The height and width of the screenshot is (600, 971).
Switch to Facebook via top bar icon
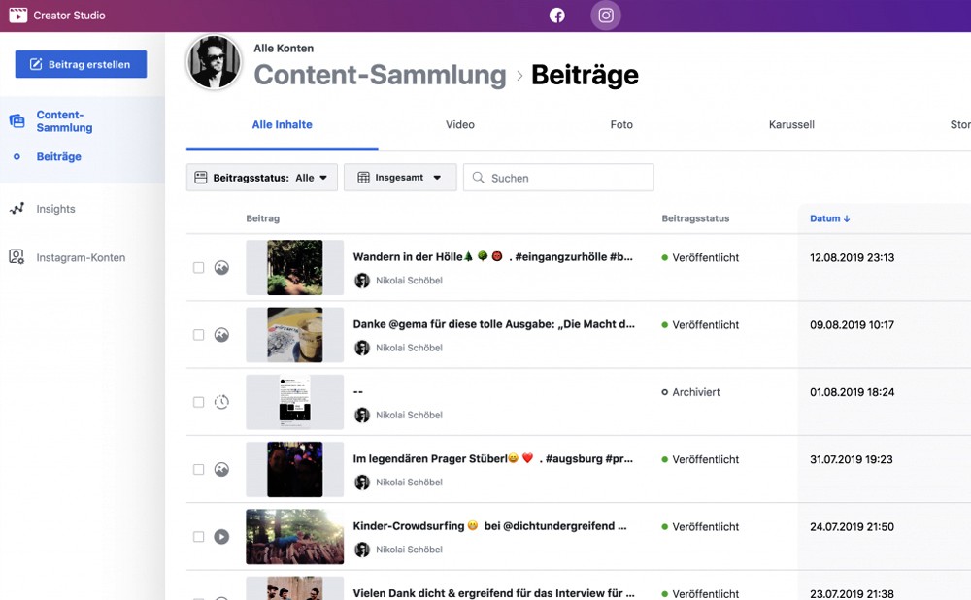click(557, 16)
